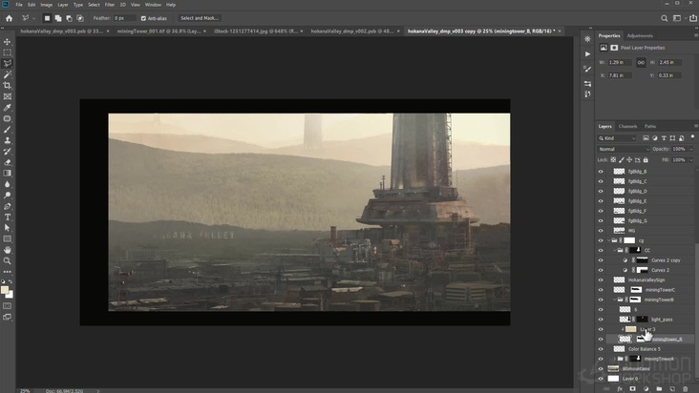Hide the fgBldg_B layer
The width and height of the screenshot is (699, 393).
click(601, 172)
